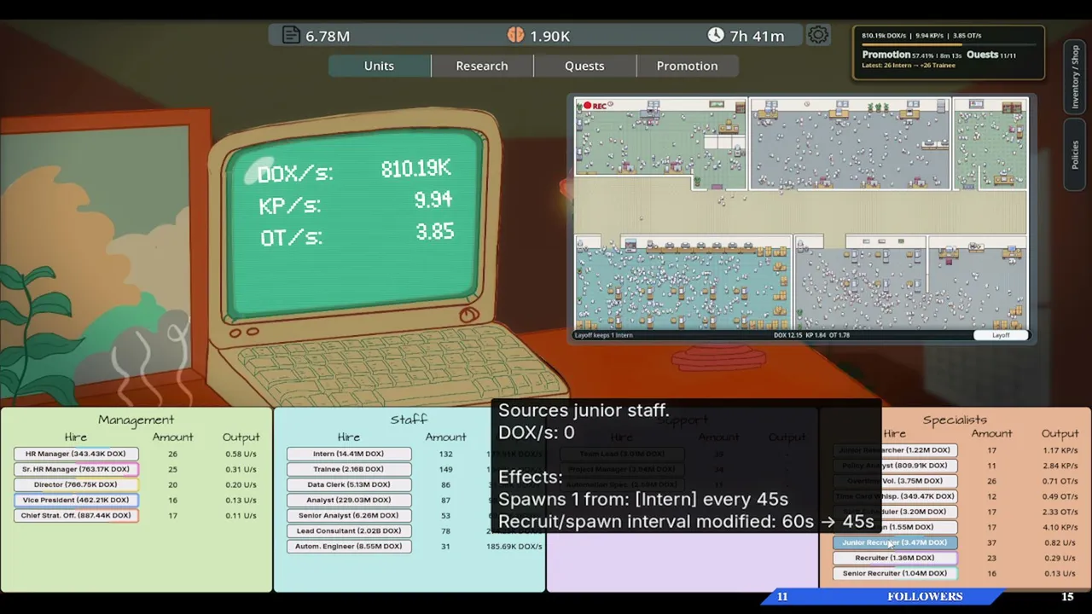Open the Quests tab

click(x=584, y=66)
